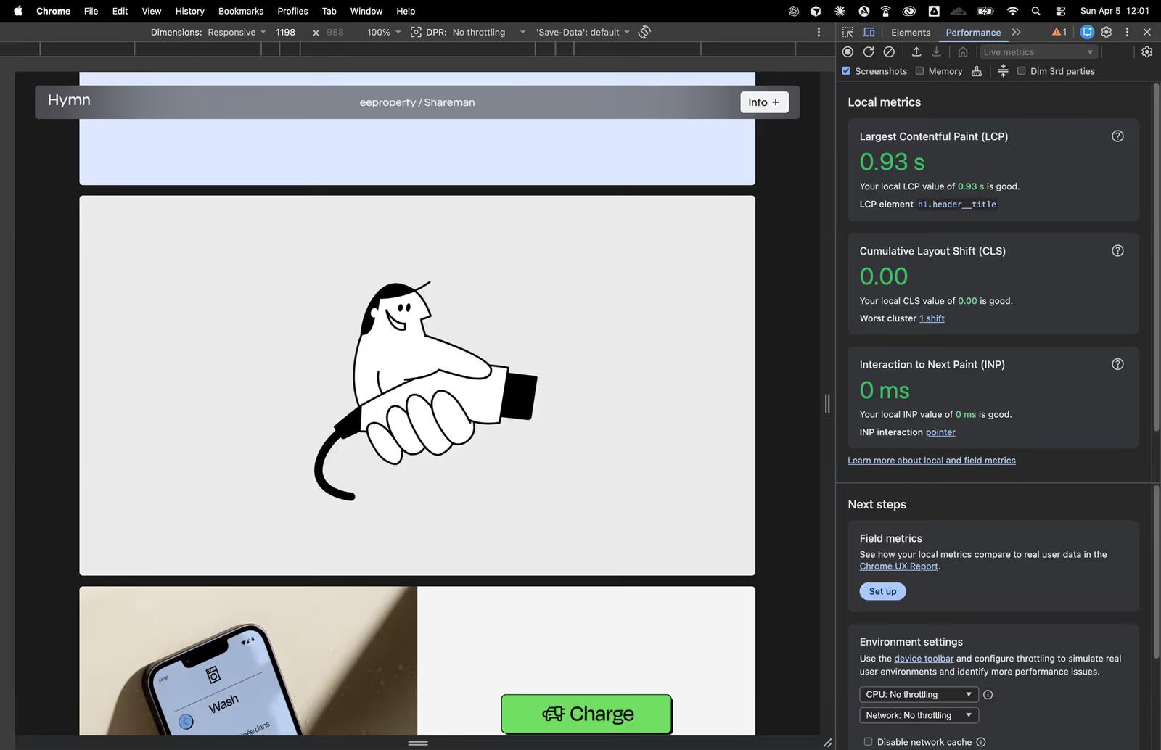Open macOS Control Center icon
The width and height of the screenshot is (1161, 750).
[x=1060, y=11]
